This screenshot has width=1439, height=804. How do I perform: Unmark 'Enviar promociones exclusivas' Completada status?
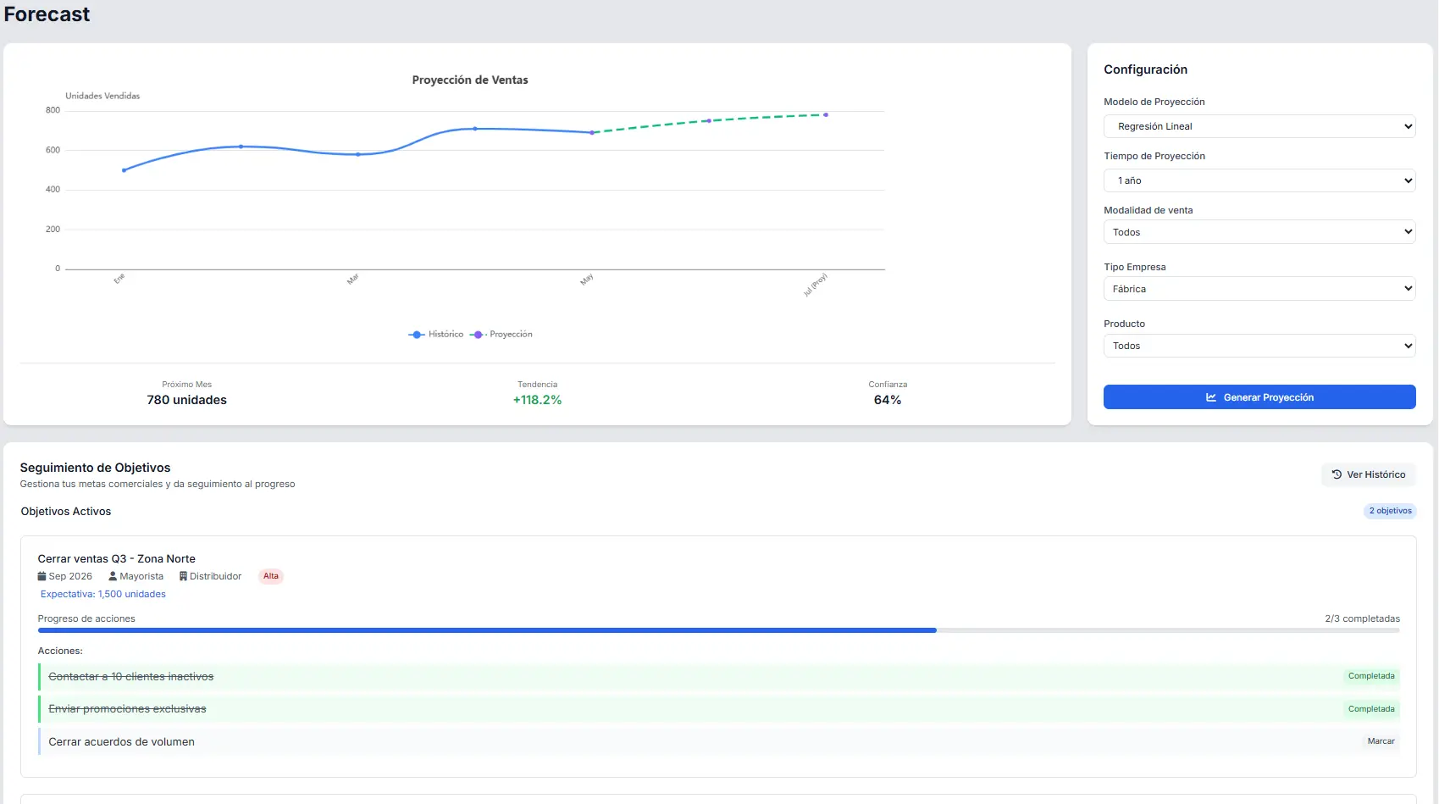point(1370,709)
